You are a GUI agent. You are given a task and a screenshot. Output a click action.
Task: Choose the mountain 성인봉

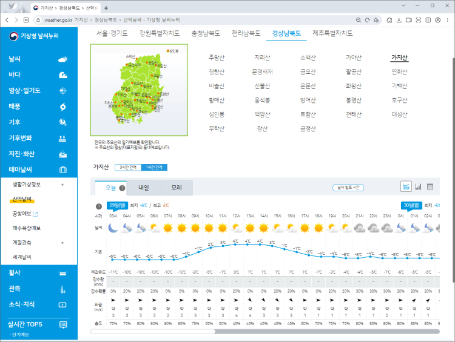point(217,114)
